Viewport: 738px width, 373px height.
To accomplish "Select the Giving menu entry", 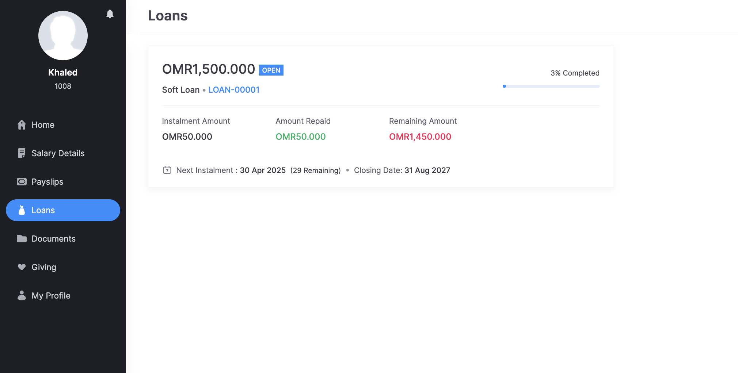I will [x=44, y=267].
